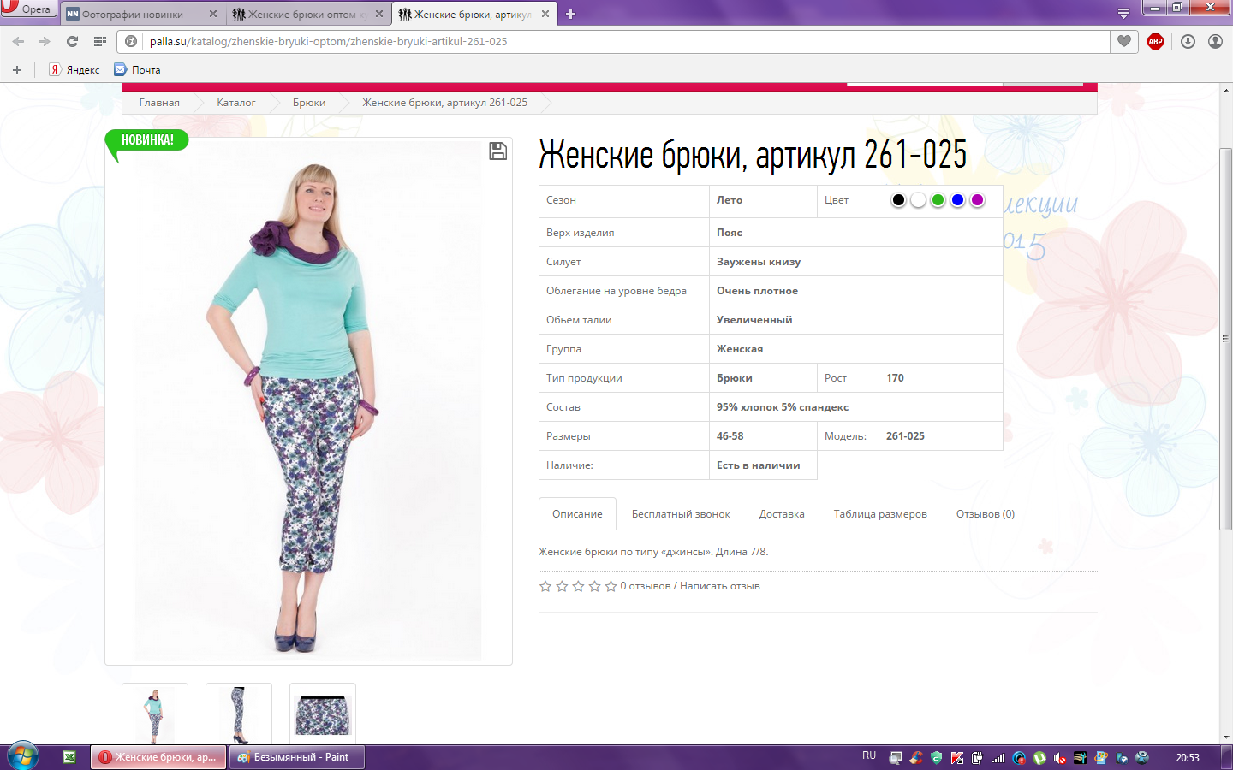This screenshot has width=1233, height=770.
Task: Open the browser downloads panel
Action: click(1188, 41)
